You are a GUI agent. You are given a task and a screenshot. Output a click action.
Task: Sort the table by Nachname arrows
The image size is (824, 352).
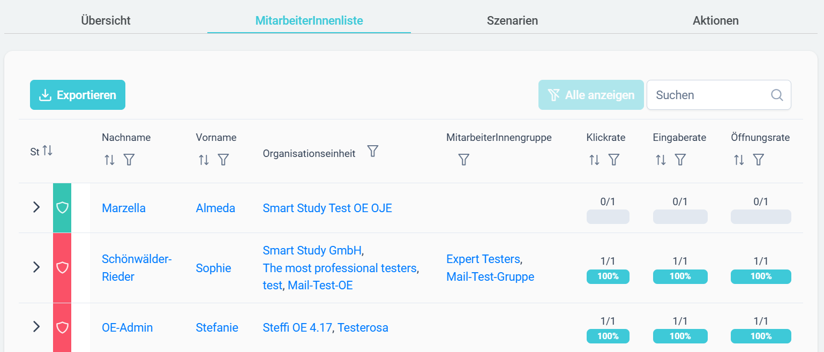click(x=109, y=160)
